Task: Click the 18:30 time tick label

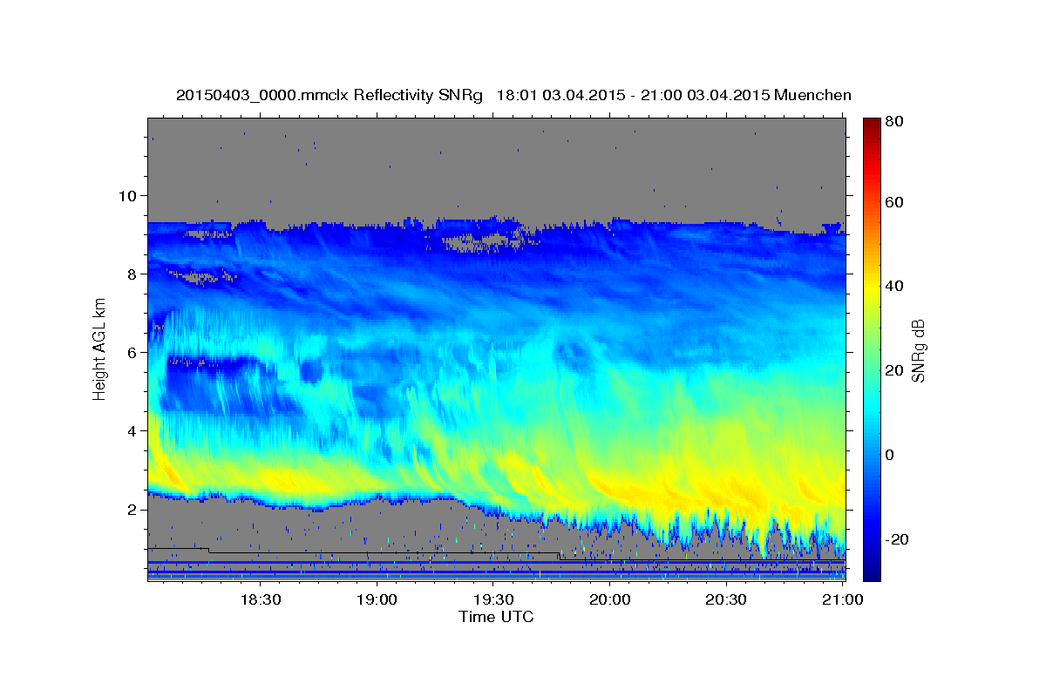Action: tap(260, 600)
